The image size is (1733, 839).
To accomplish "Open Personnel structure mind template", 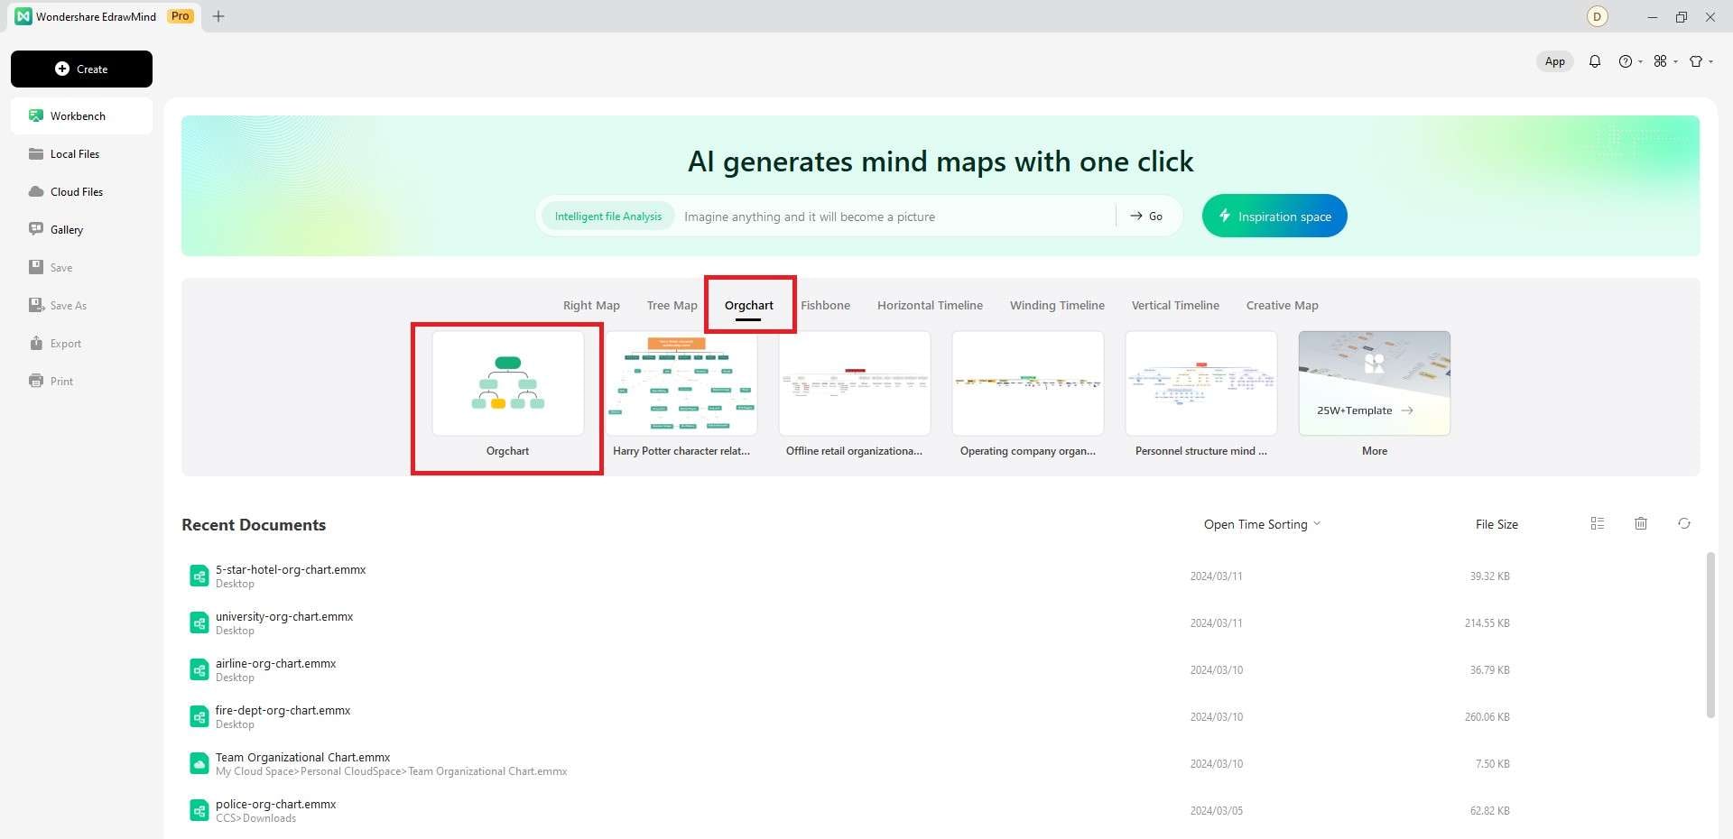I will 1201,383.
